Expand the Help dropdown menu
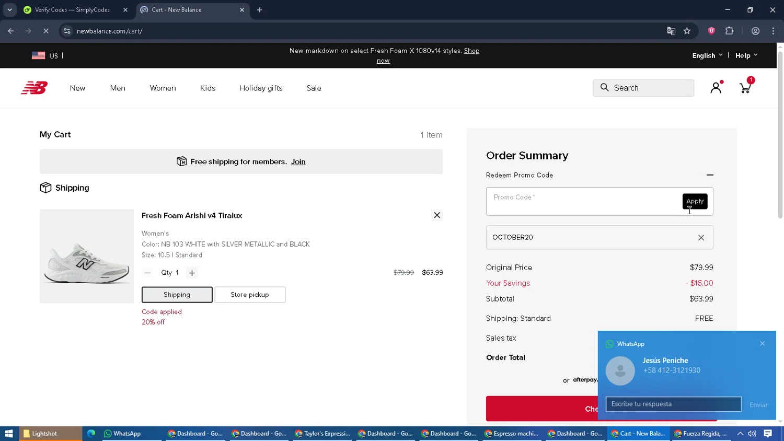Viewport: 784px width, 441px height. 746,55
